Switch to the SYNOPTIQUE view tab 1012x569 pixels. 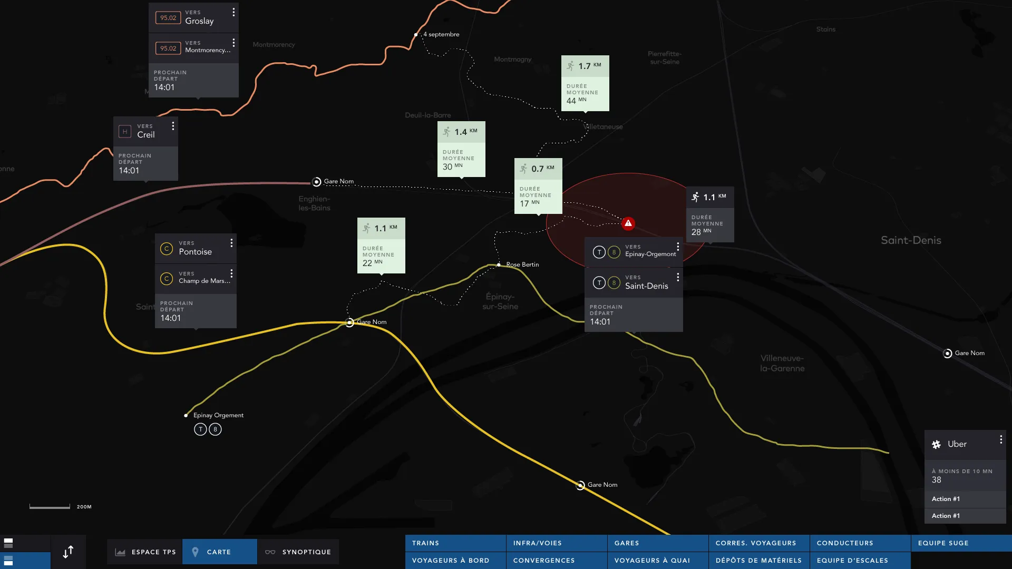(298, 552)
